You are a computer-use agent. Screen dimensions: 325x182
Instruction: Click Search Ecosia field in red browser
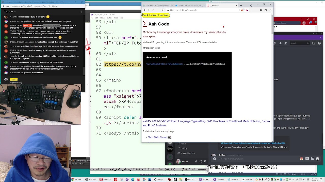coord(286,23)
